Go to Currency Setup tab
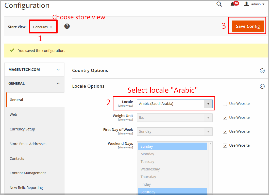This screenshot has width=269, height=195. click(x=22, y=129)
